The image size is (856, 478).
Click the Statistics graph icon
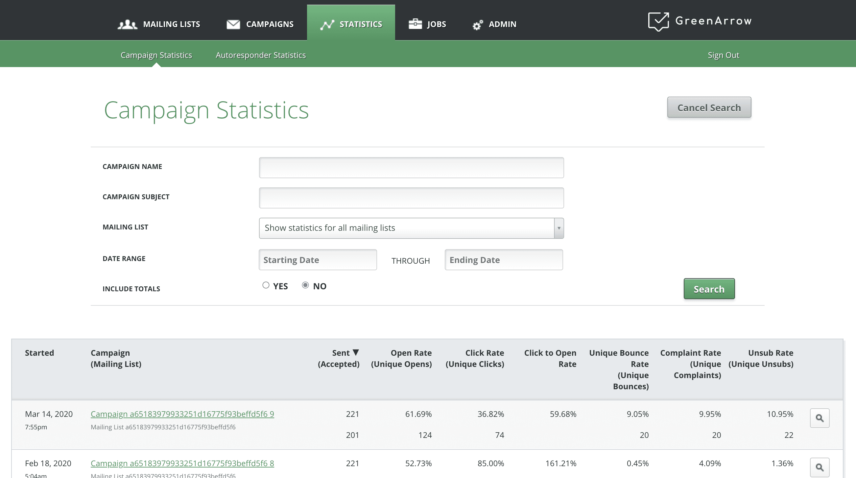(x=328, y=24)
